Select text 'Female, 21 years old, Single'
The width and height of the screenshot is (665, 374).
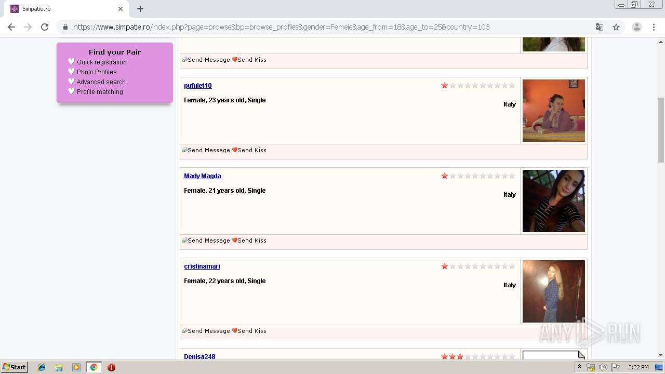(224, 191)
